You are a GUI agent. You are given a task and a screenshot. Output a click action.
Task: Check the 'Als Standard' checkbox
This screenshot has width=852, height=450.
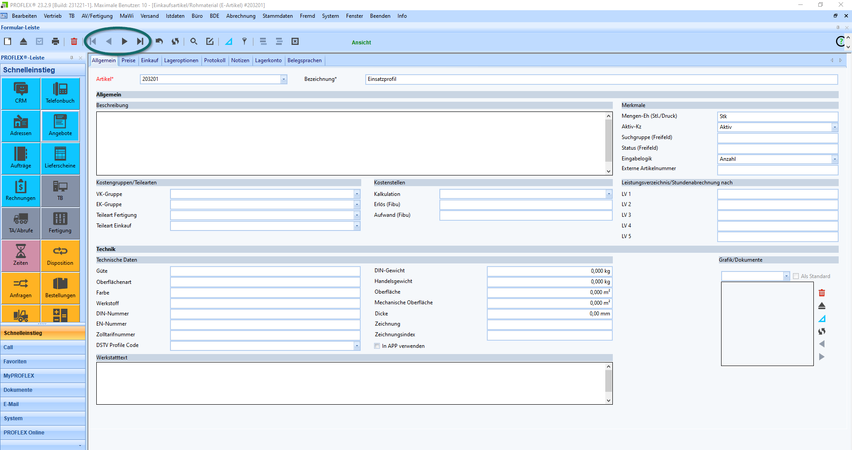pos(796,276)
